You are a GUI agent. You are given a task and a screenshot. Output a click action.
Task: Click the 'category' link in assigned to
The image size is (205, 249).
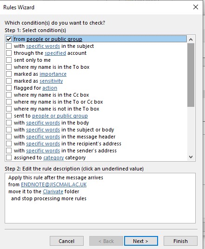coord(53,157)
